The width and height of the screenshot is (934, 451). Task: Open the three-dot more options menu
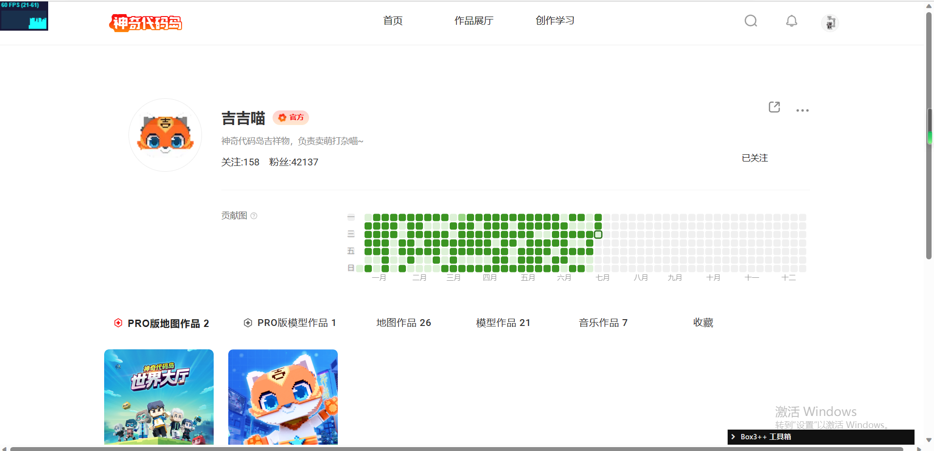pos(803,110)
